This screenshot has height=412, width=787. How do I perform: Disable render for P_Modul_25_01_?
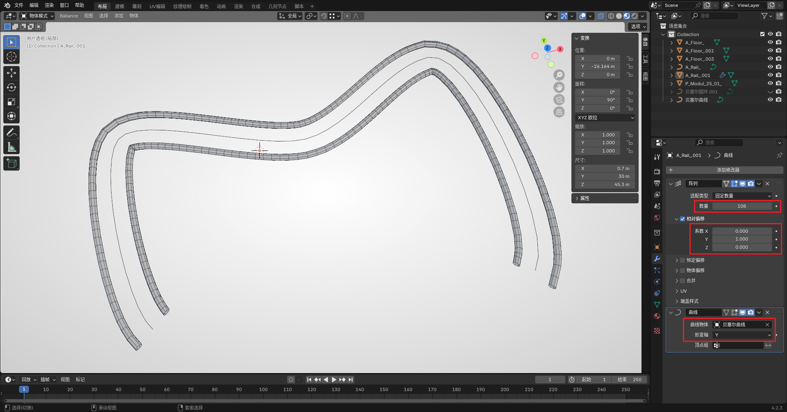779,83
